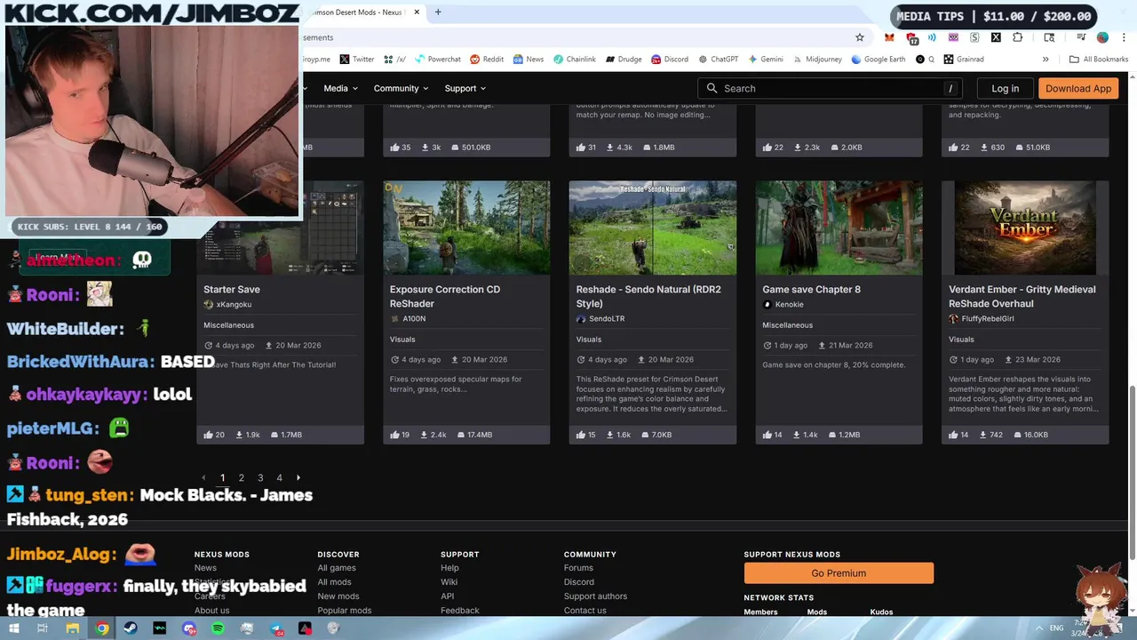This screenshot has height=640, width=1137.
Task: Open the Starter Save mod title
Action: pyautogui.click(x=232, y=289)
